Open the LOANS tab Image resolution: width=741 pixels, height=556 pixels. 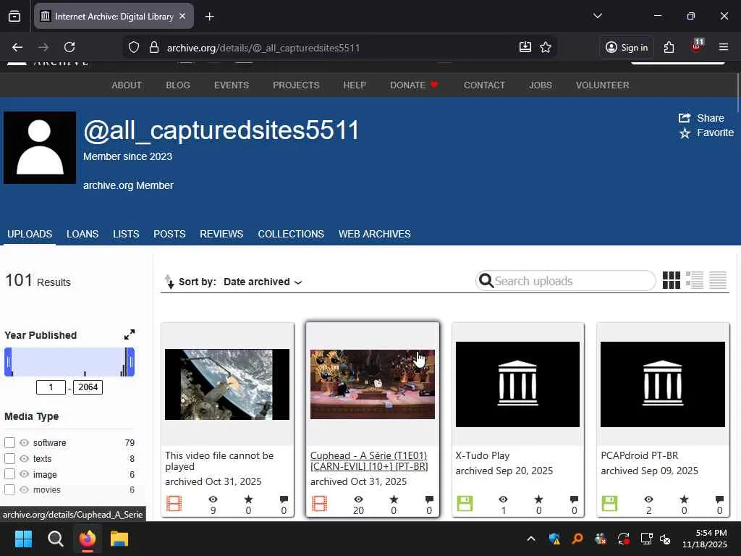pos(82,234)
